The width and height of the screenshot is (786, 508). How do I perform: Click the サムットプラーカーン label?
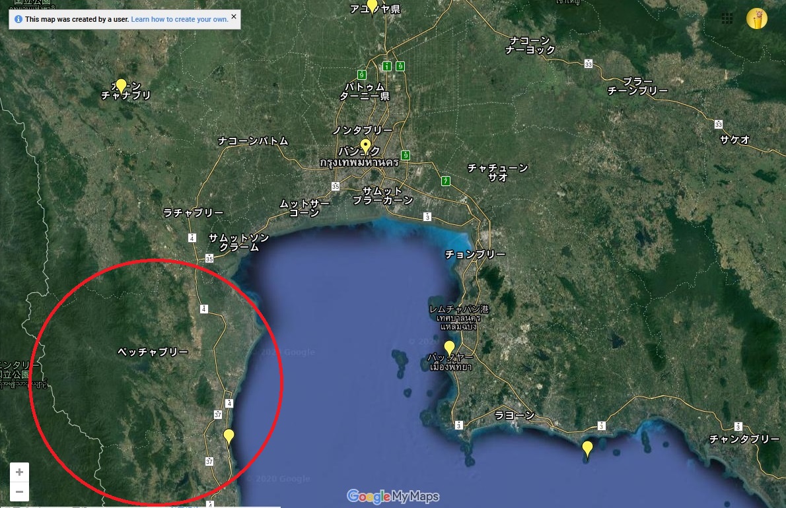382,196
